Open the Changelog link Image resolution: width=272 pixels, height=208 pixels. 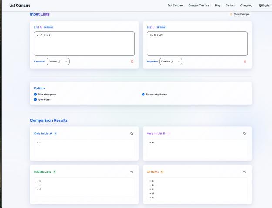pos(246,5)
